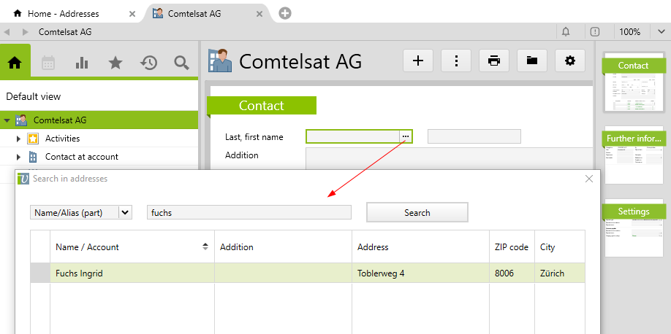Click the magnifier search icon in sidebar
This screenshot has height=334, width=671.
[x=182, y=63]
